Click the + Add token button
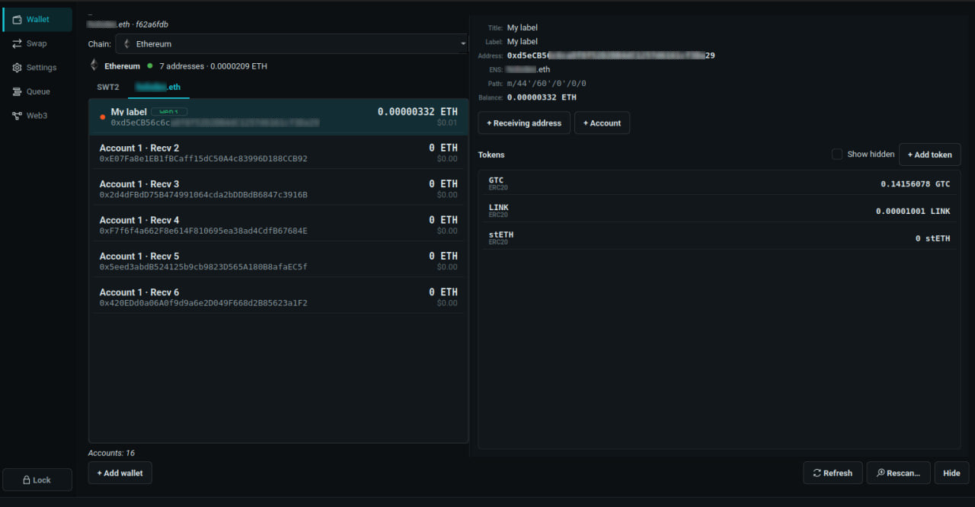This screenshot has height=507, width=975. [x=929, y=155]
